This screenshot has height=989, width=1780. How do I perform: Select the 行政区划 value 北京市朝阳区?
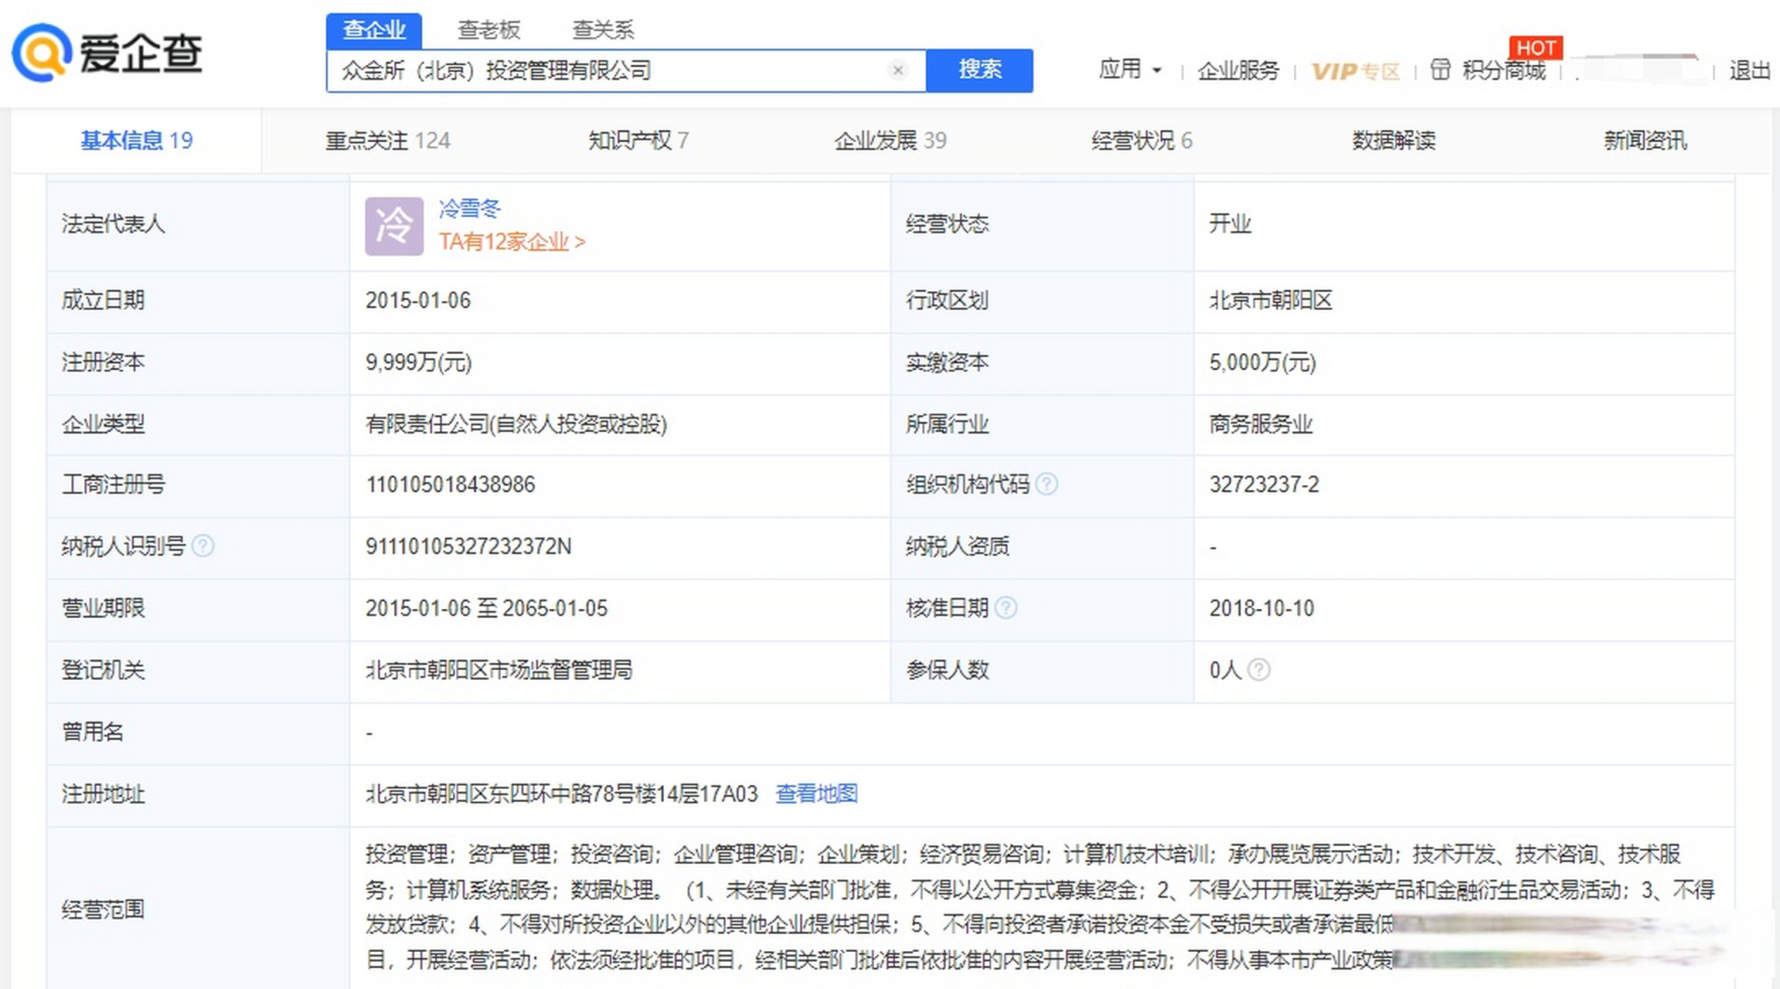tap(1271, 301)
